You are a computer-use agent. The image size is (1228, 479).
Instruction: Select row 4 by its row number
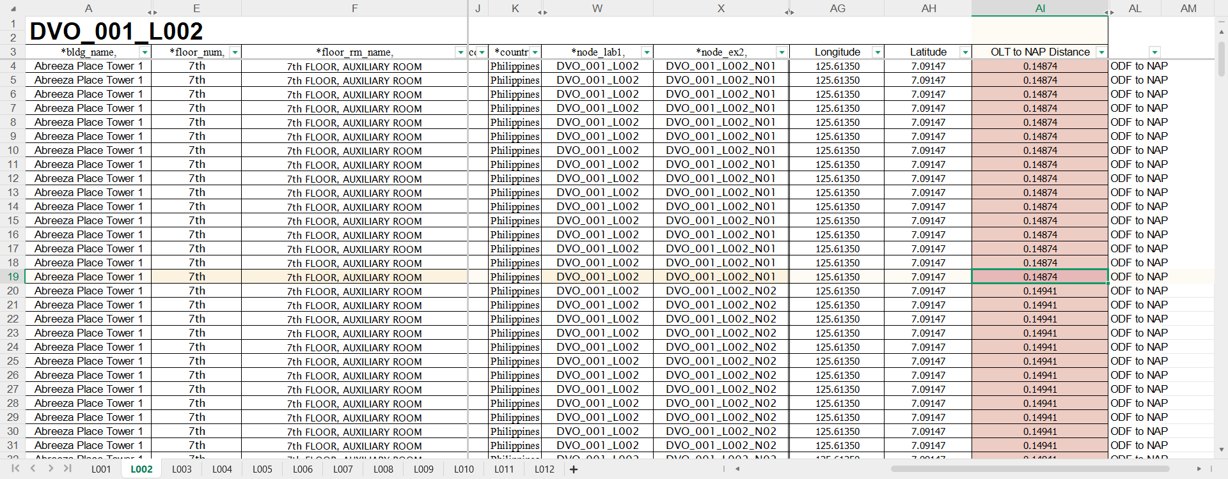(x=13, y=66)
